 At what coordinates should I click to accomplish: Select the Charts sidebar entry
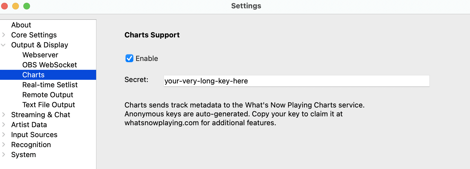(33, 75)
